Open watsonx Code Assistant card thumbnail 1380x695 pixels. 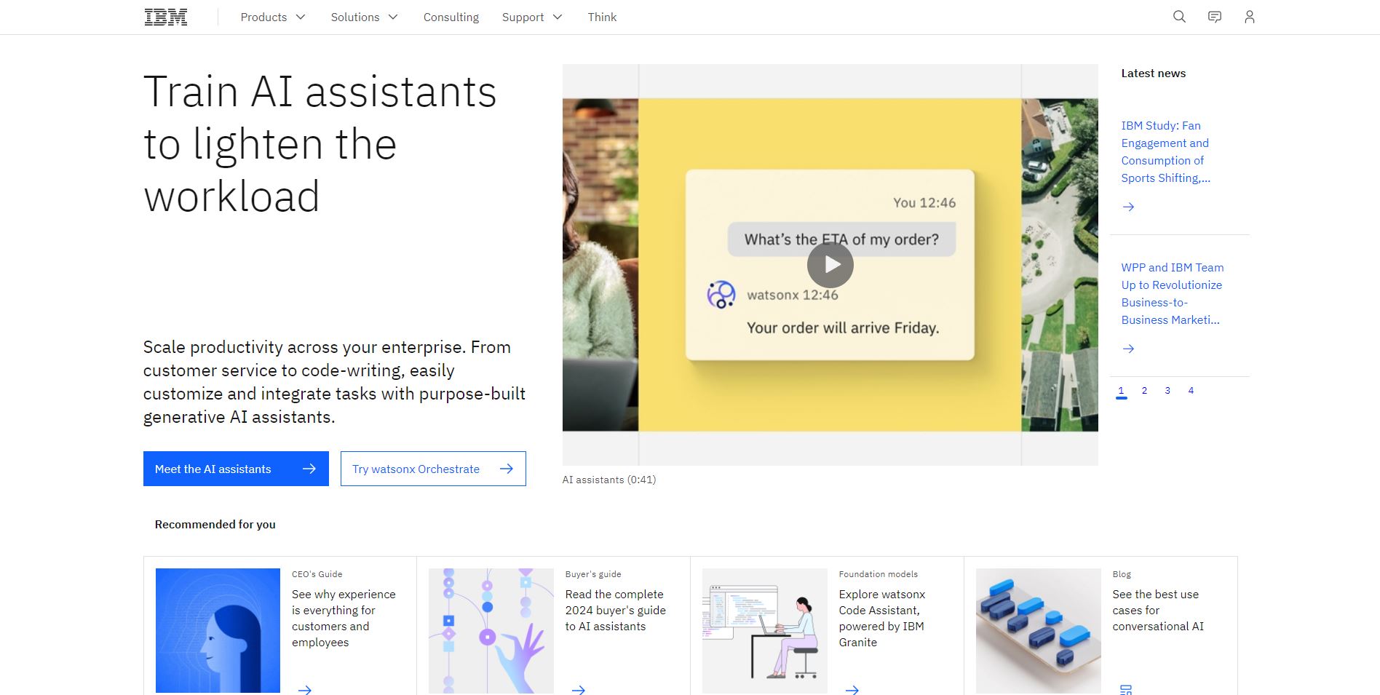pos(764,630)
